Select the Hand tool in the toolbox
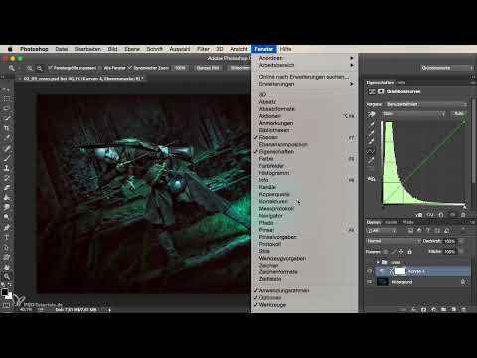This screenshot has height=358, width=477. point(7,267)
